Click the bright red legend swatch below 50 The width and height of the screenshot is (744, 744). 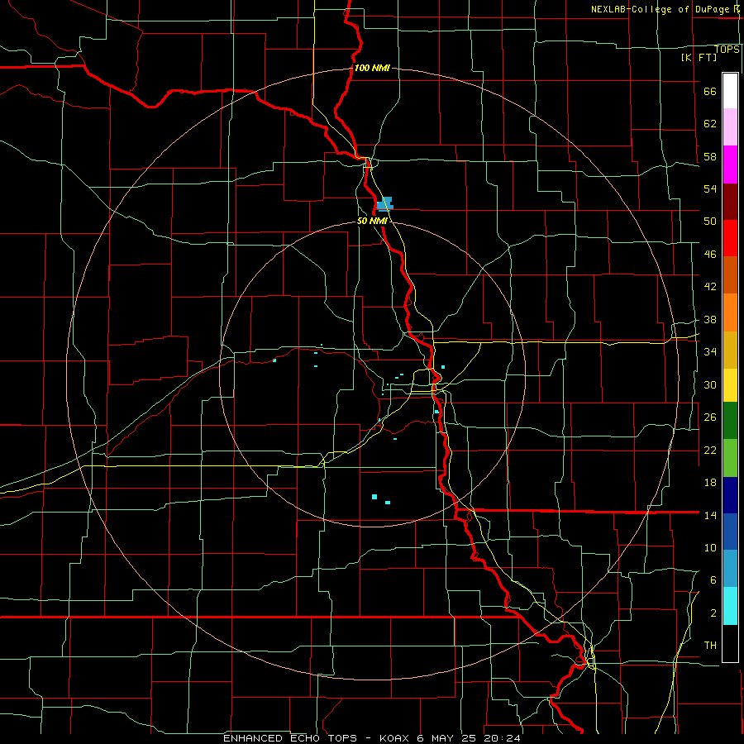pyautogui.click(x=730, y=238)
